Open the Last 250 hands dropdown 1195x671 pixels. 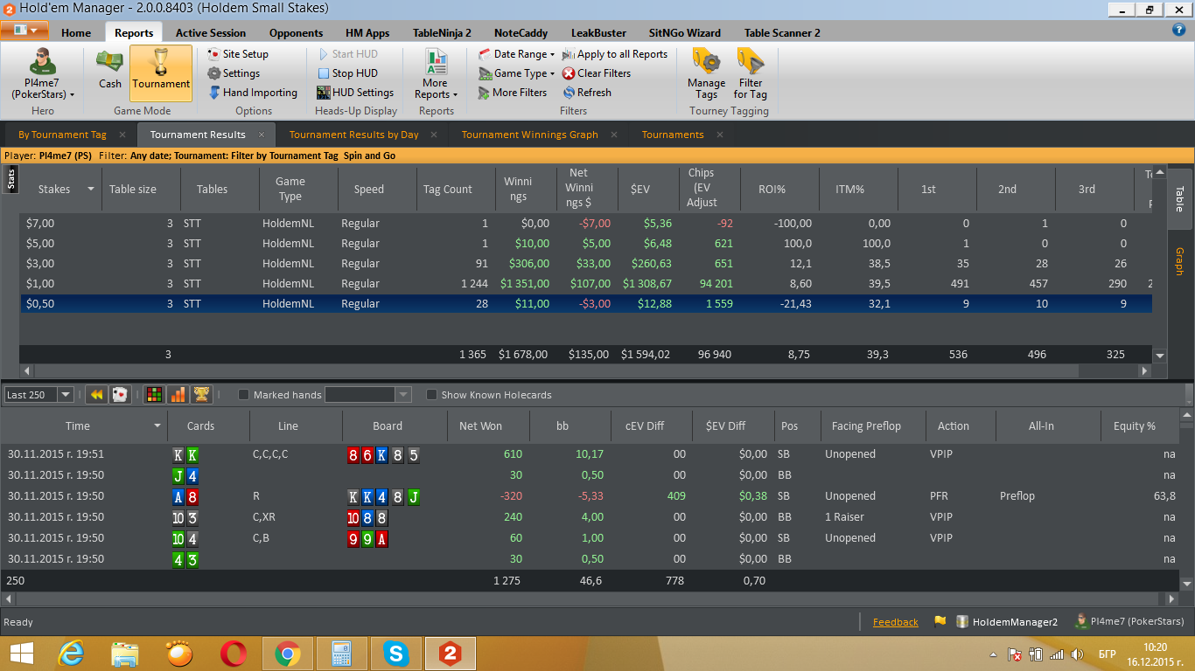(65, 395)
